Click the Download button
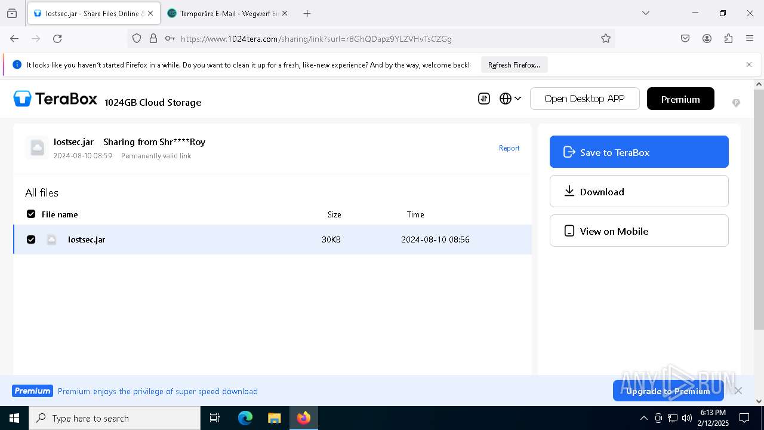The width and height of the screenshot is (764, 430). click(x=639, y=191)
